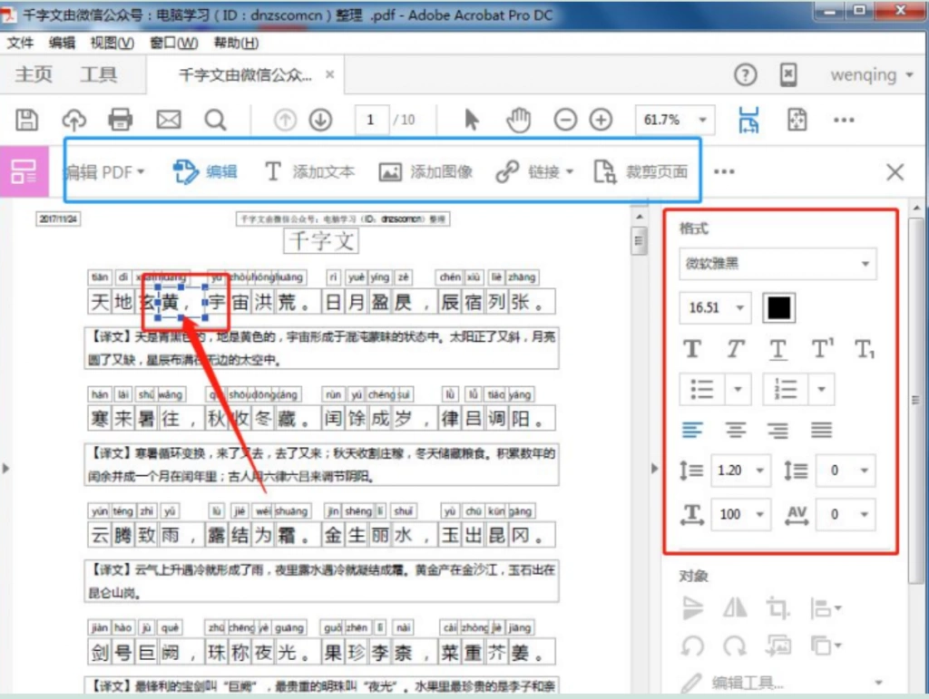Click the 添加文本 add text button

[309, 171]
